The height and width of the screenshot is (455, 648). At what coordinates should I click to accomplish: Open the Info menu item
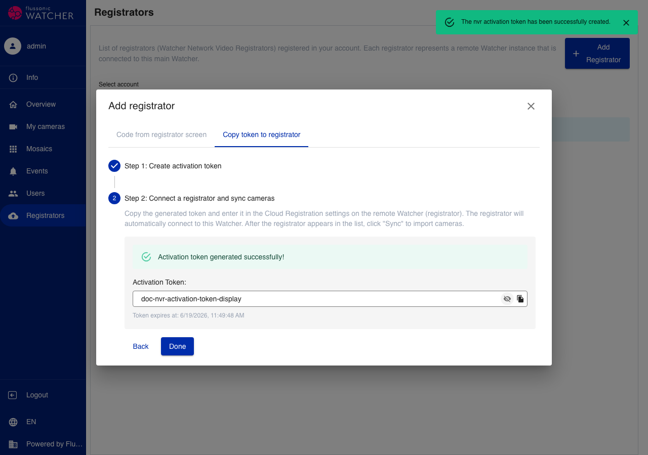pos(43,78)
